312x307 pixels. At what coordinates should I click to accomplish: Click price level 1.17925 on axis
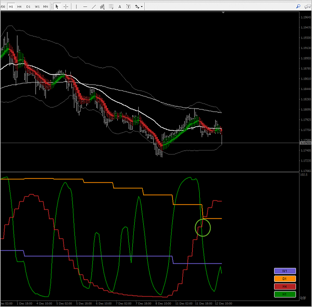click(306, 120)
